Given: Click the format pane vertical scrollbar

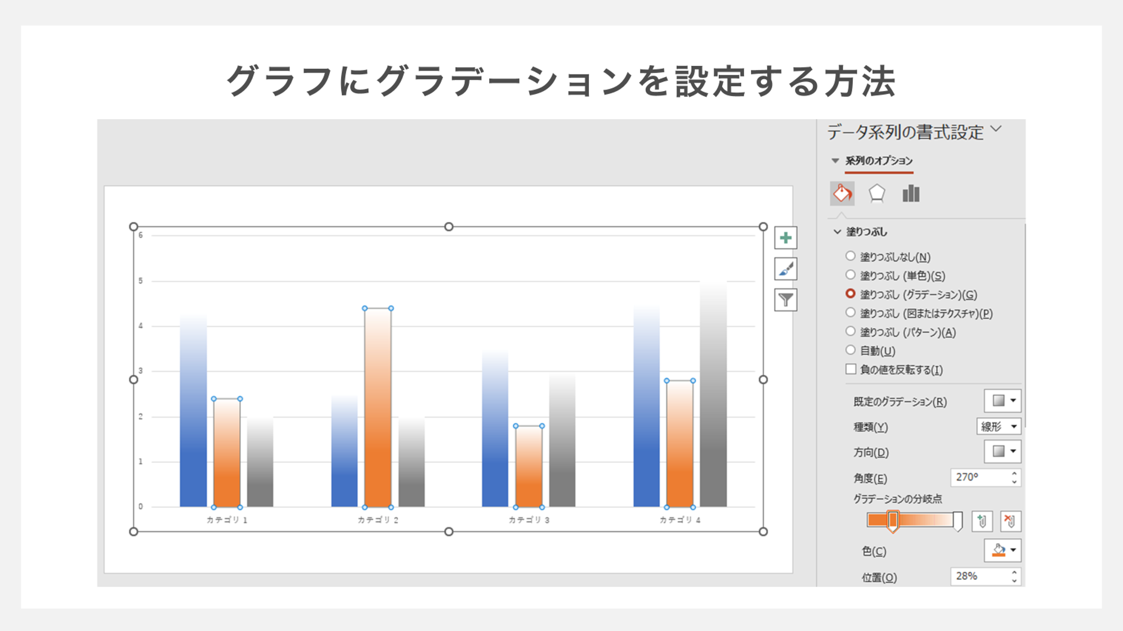Looking at the screenshot, I should click(x=1024, y=326).
